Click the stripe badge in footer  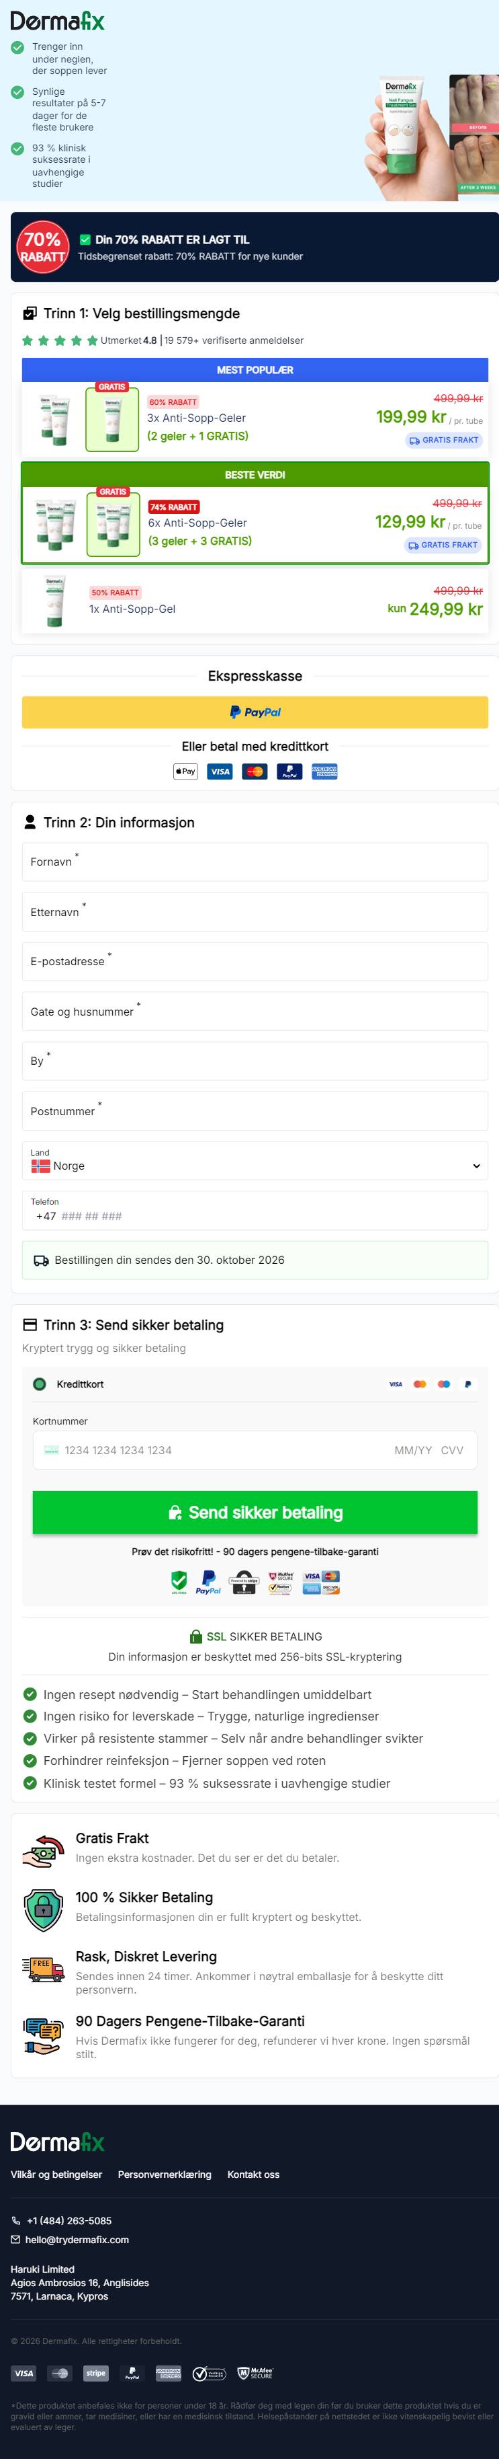click(96, 2373)
